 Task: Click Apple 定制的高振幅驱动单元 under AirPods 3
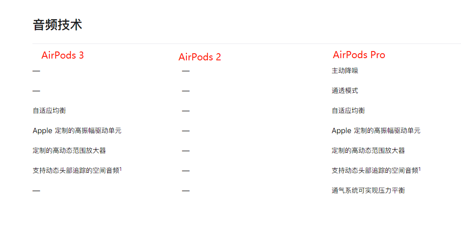click(77, 131)
